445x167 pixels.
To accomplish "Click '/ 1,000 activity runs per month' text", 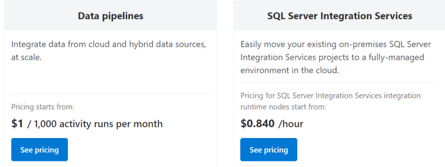I will pos(95,124).
